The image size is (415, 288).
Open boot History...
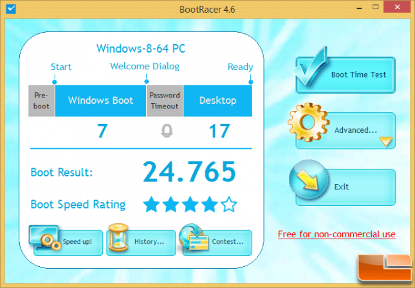141,242
